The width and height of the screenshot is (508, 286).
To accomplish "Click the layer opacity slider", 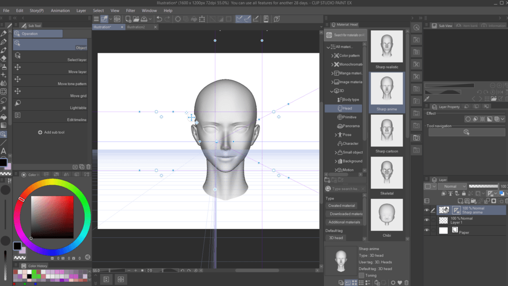I will [x=483, y=186].
